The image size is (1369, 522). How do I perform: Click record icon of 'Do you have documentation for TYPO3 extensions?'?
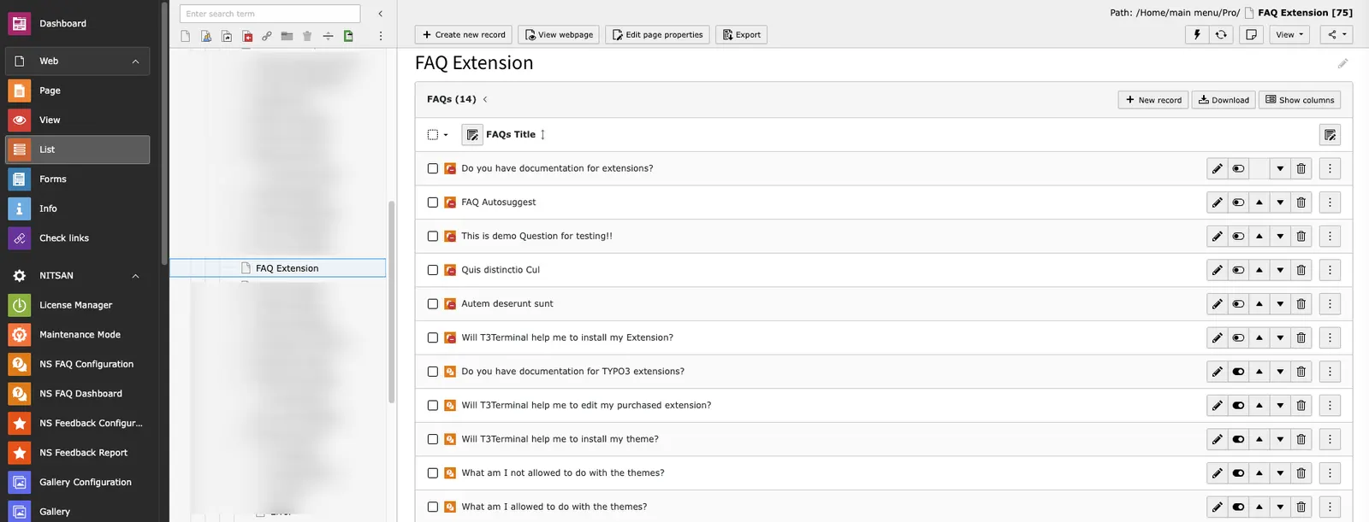pyautogui.click(x=450, y=372)
